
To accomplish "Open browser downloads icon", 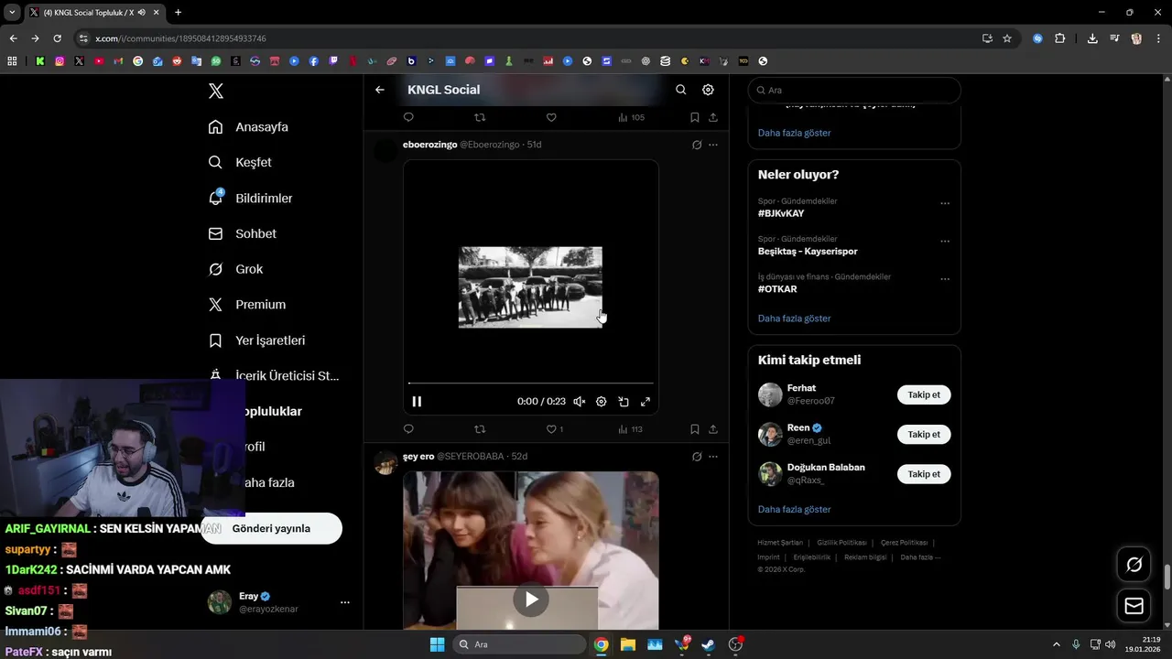I will coord(1092,38).
